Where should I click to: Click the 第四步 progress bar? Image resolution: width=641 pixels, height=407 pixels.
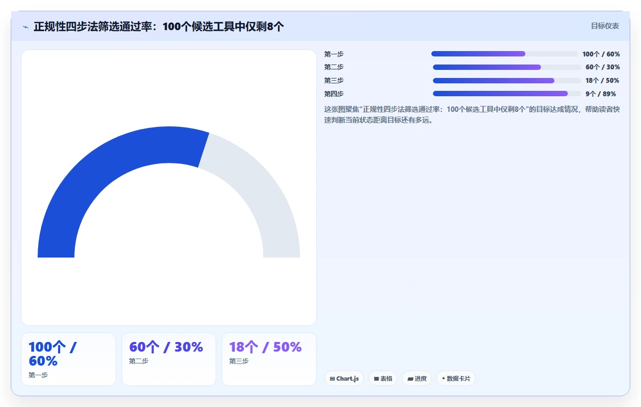coord(507,94)
